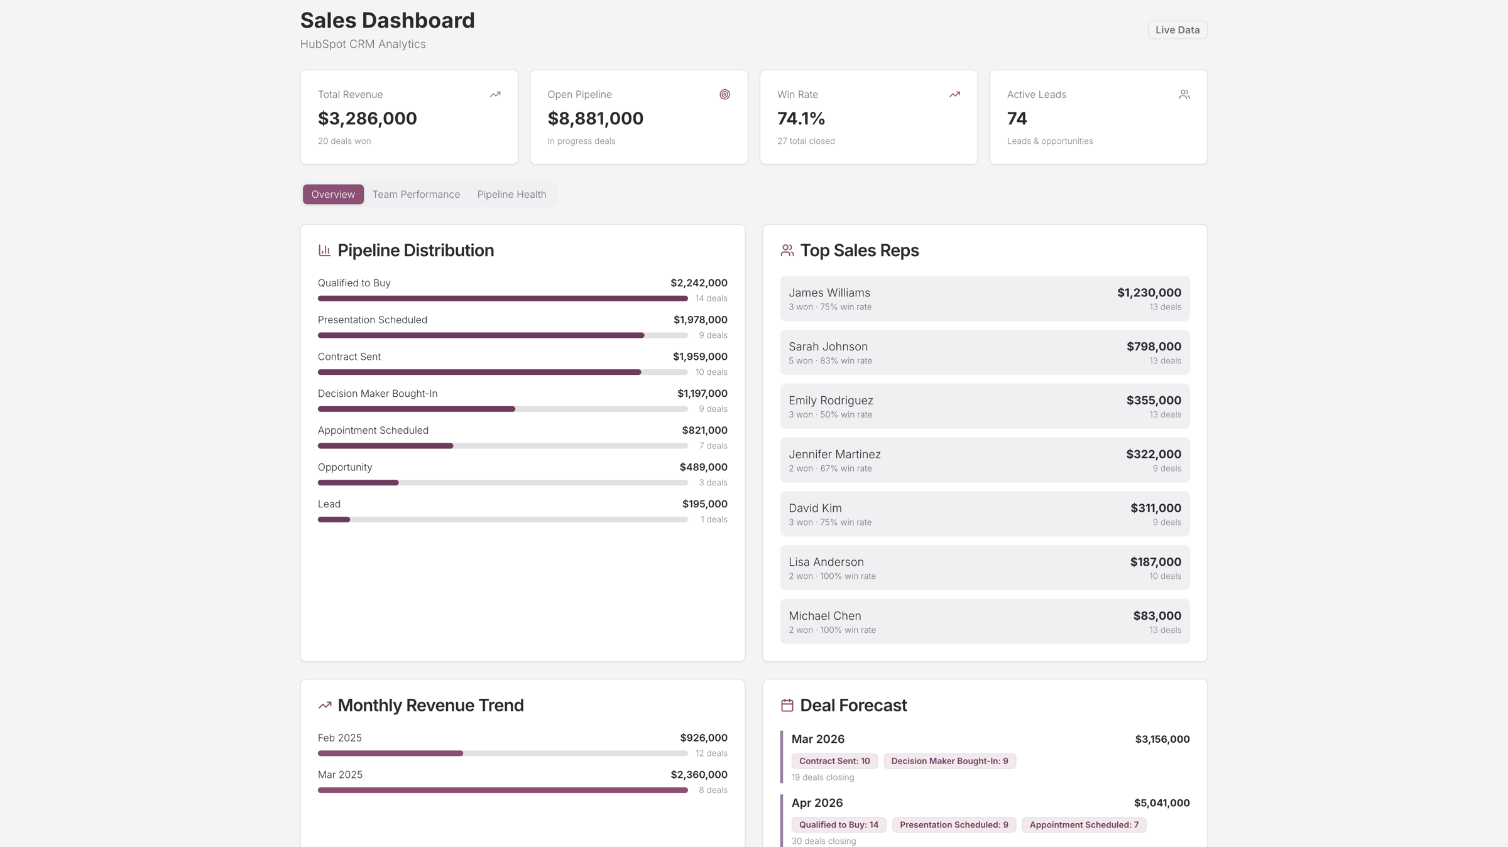This screenshot has height=847, width=1508.
Task: Open the Pipeline Health tab
Action: pos(511,194)
